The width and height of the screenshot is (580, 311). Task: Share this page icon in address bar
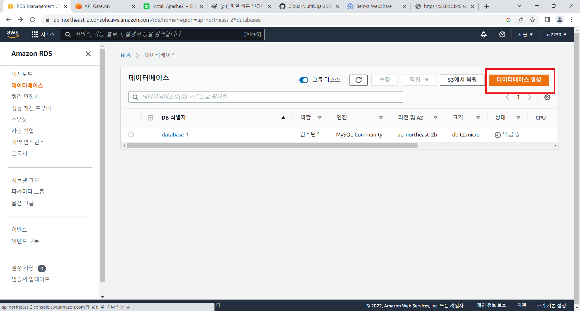pos(520,20)
